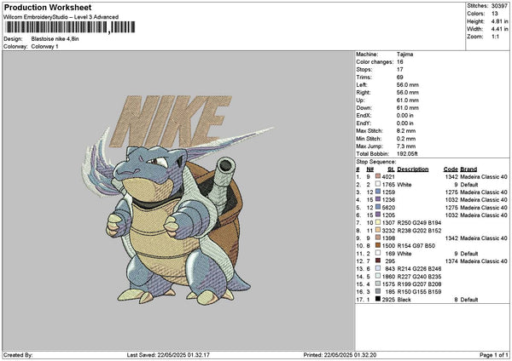Click the Wilcom EmbroideryStudio Level 3 Advanced text
The image size is (512, 361).
pos(61,17)
